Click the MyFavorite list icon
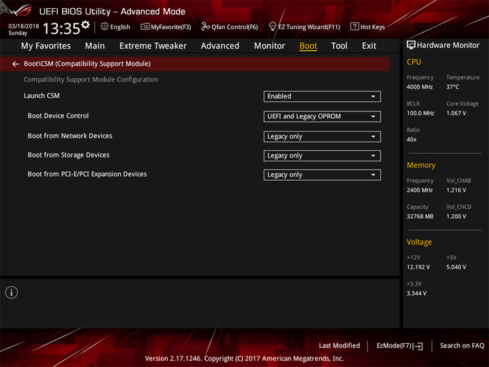489x367 pixels. (x=145, y=27)
